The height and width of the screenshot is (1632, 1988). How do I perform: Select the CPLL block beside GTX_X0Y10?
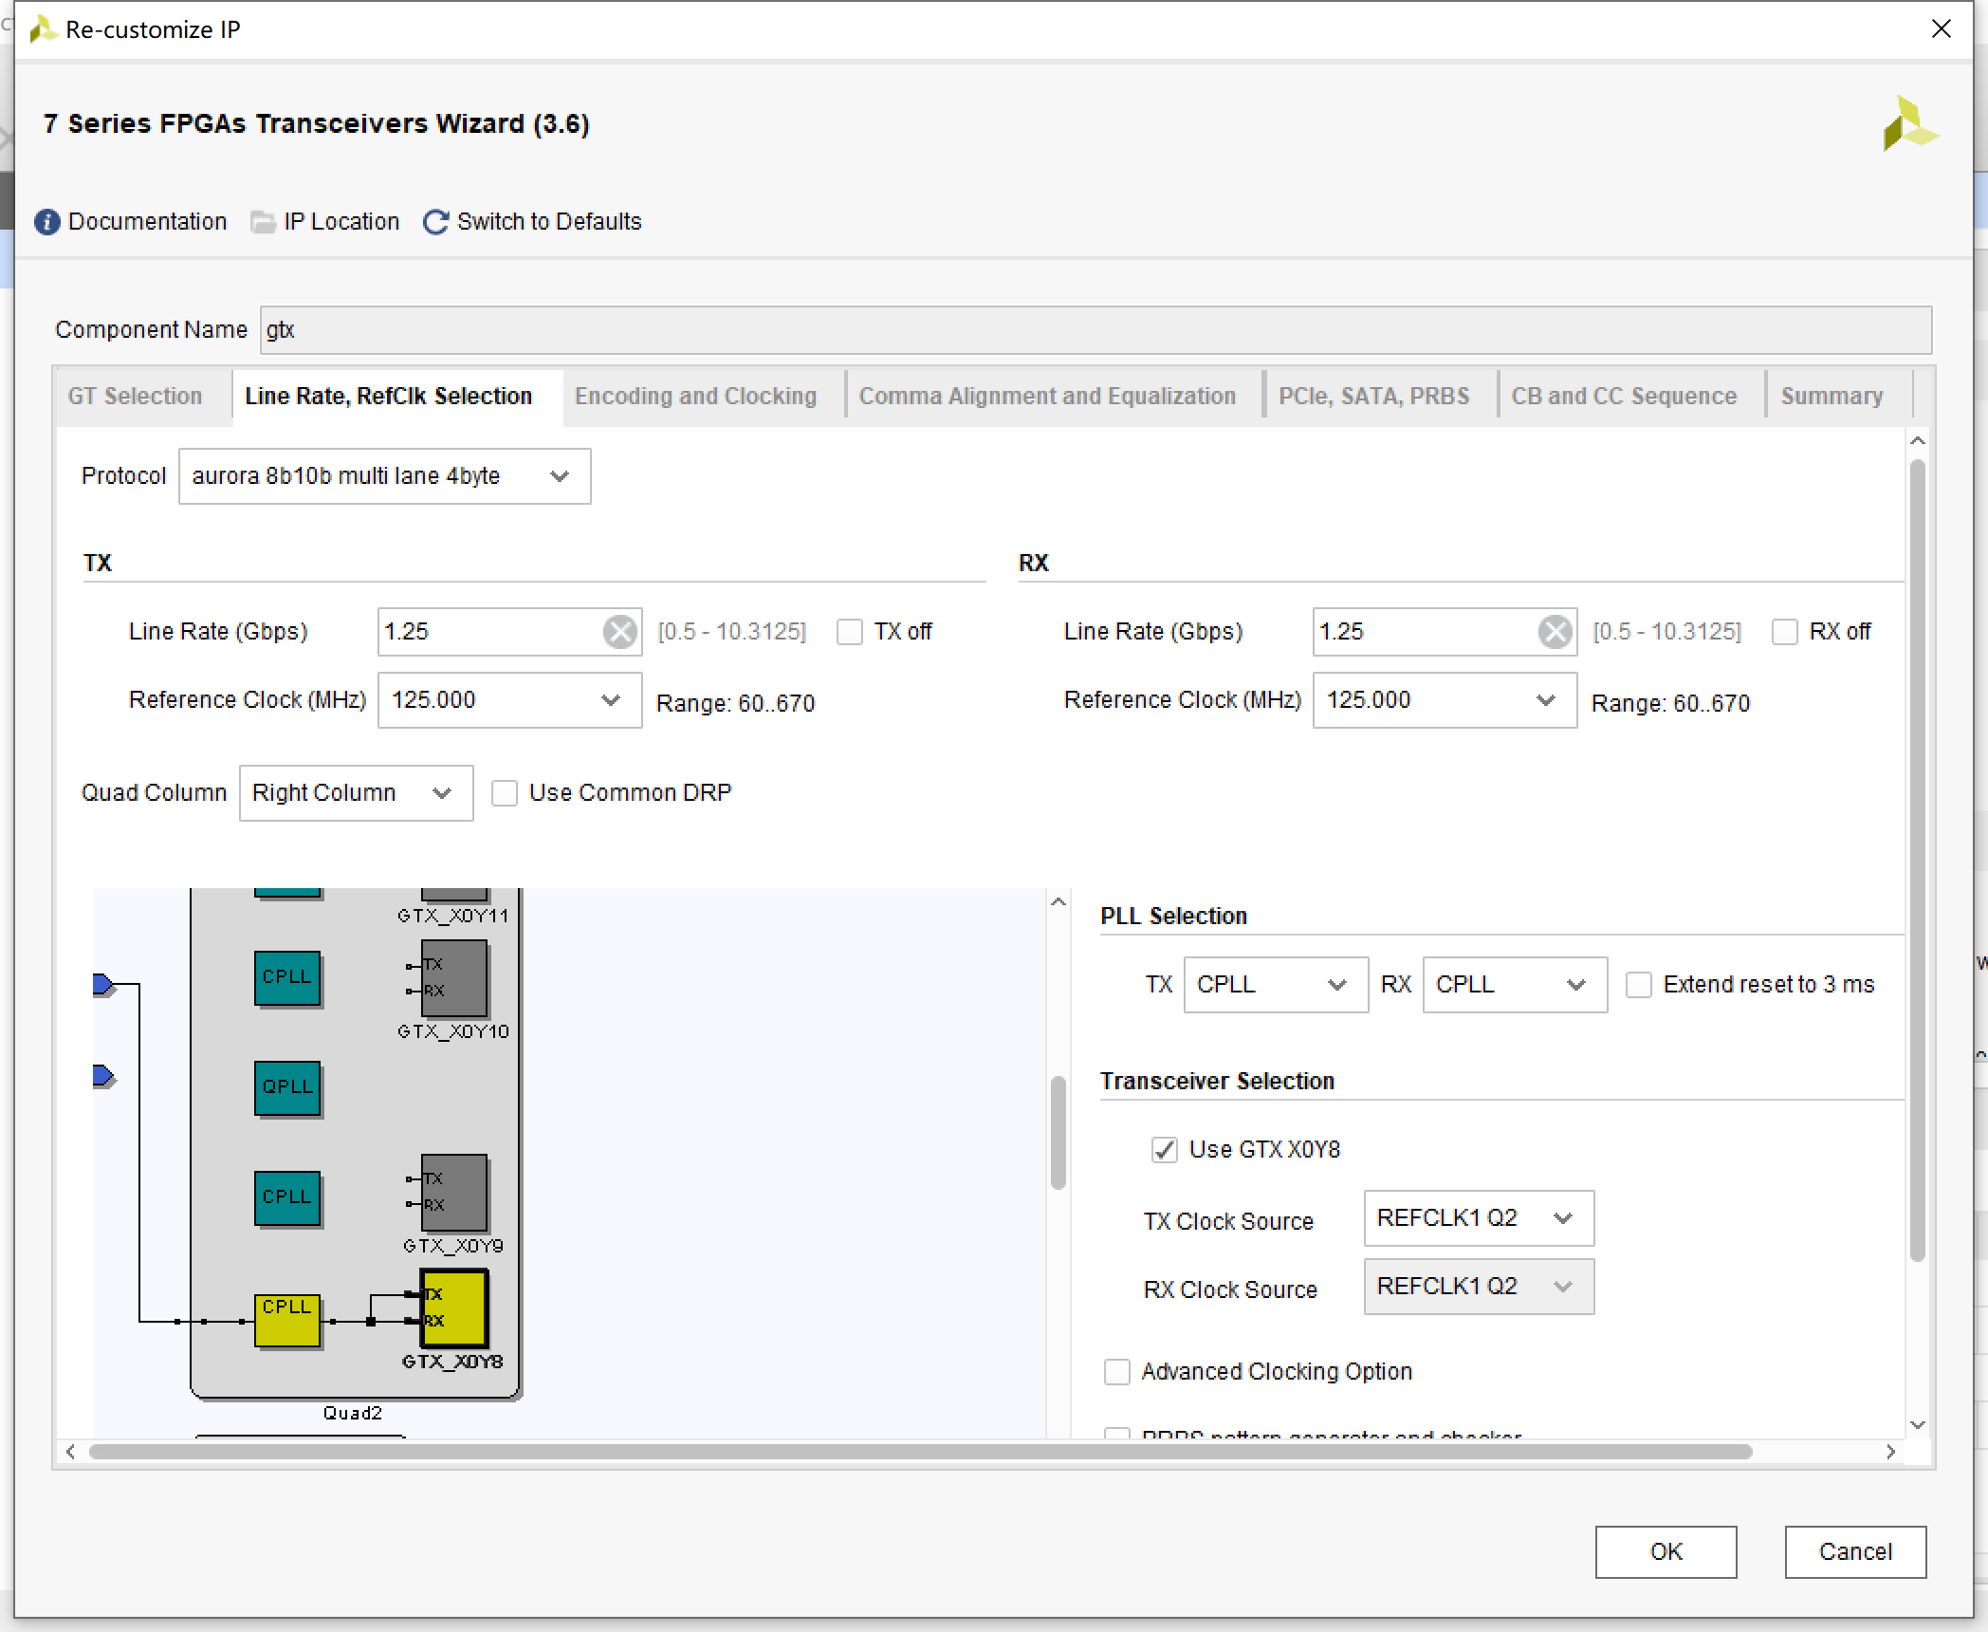[286, 978]
